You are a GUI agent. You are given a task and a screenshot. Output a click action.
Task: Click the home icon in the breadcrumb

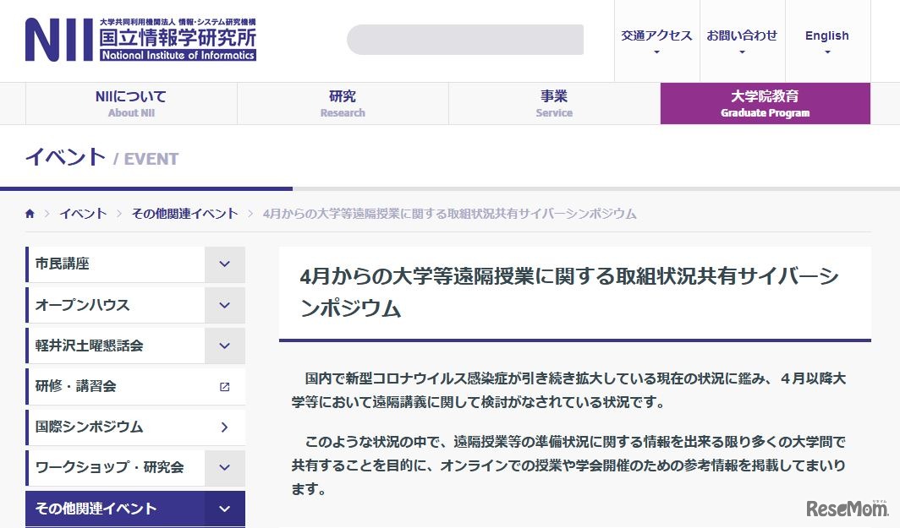30,214
